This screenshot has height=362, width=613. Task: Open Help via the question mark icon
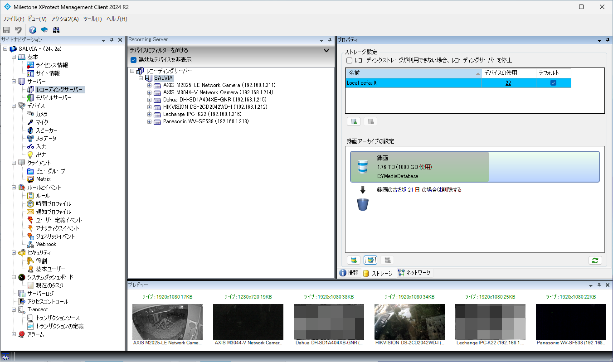[x=33, y=30]
